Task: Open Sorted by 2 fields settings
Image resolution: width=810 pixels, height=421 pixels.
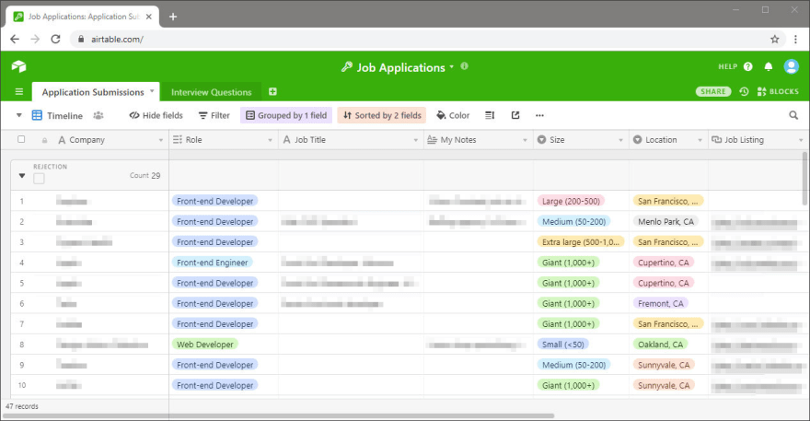Action: 382,115
